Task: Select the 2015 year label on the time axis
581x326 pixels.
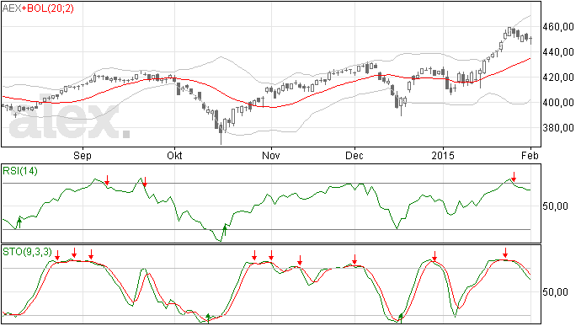Action: (x=442, y=155)
